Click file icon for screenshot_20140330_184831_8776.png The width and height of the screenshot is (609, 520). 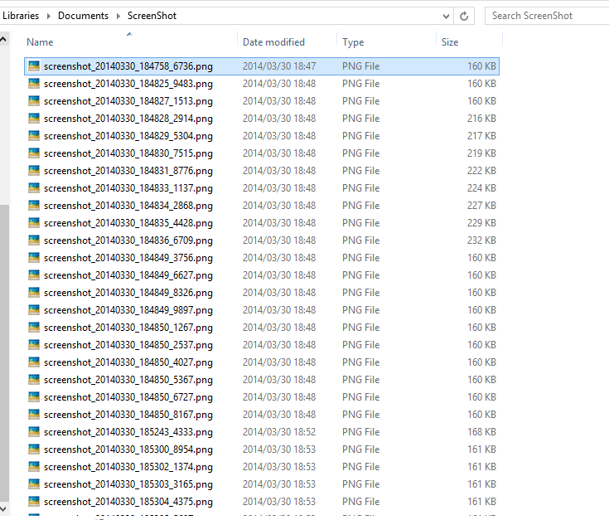[34, 171]
